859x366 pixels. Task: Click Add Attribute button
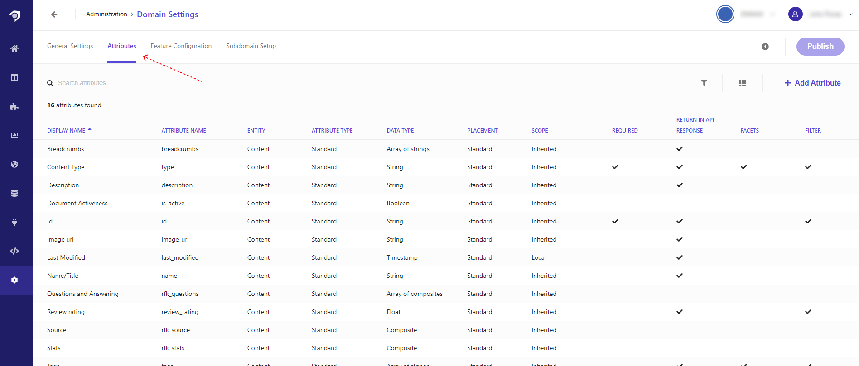pos(812,83)
